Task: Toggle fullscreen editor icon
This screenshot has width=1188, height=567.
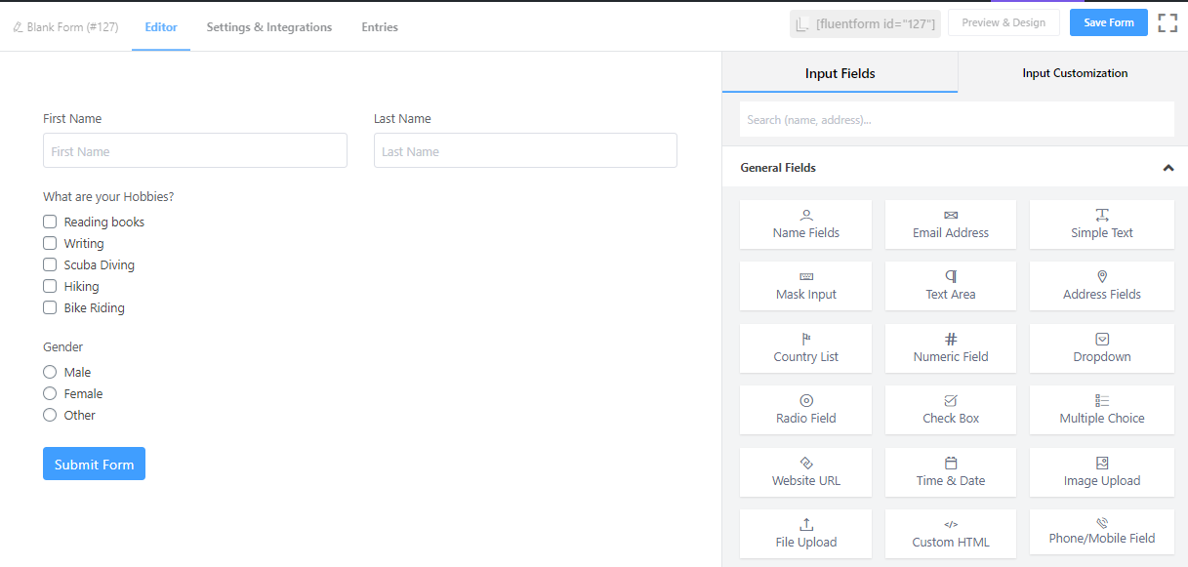Action: click(x=1168, y=23)
